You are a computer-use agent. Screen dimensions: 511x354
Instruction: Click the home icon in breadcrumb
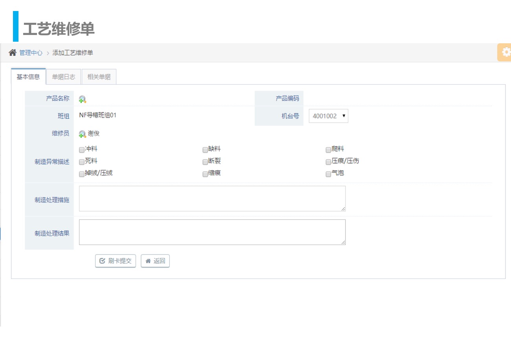pos(13,53)
